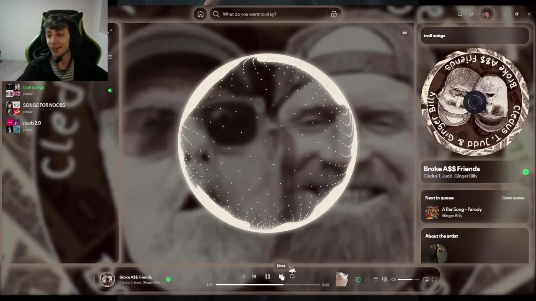The height and width of the screenshot is (301, 536).
Task: Toggle the library list view icon
Action: click(110, 57)
